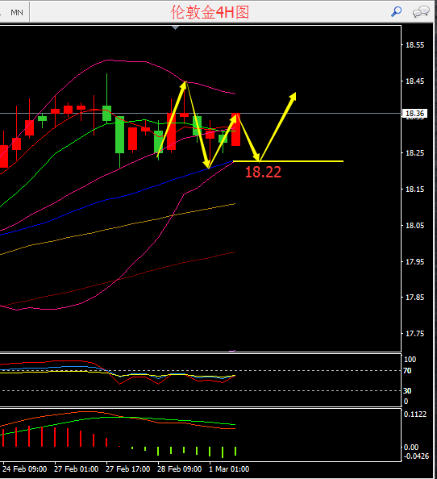Screen dimensions: 437x479
Task: Click the MACD -0.0426 scale value
Action: 416,456
